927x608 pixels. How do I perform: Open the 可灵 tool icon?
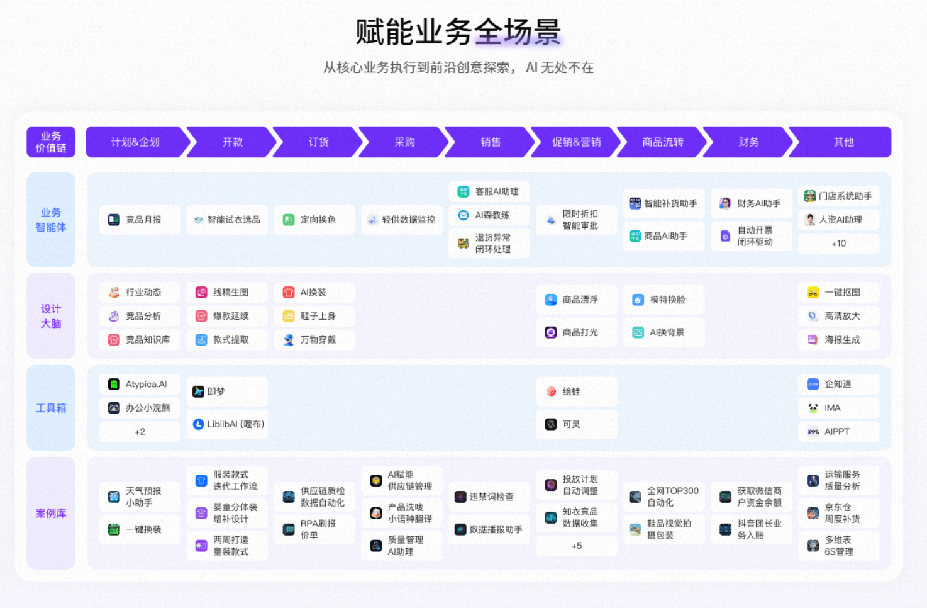click(x=551, y=424)
